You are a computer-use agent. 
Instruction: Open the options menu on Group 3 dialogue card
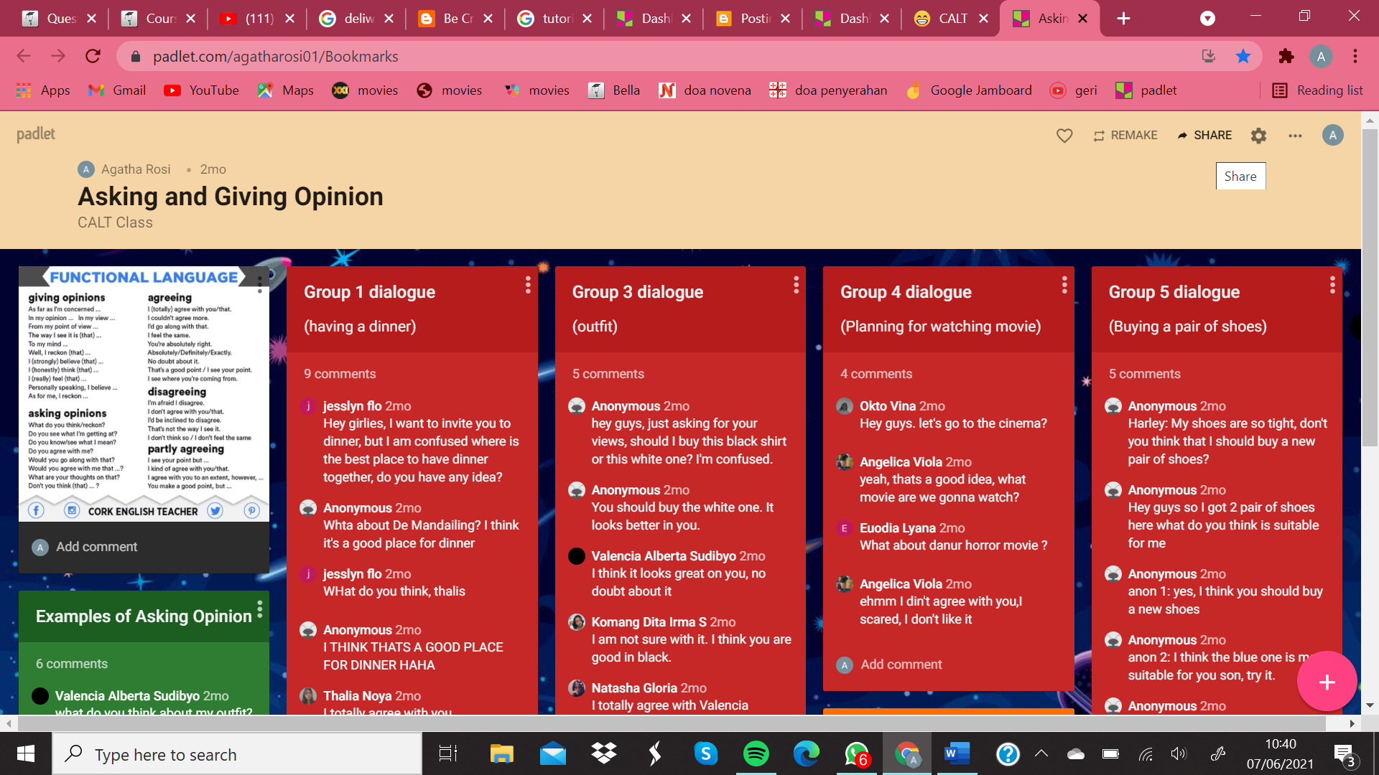tap(796, 284)
